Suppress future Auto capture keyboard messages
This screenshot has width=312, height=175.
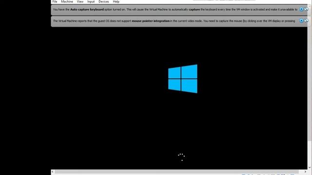(x=306, y=9)
